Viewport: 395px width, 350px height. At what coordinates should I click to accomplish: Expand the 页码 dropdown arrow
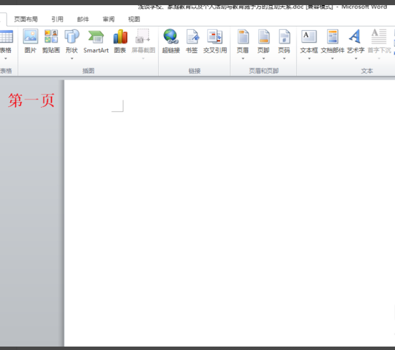click(285, 58)
